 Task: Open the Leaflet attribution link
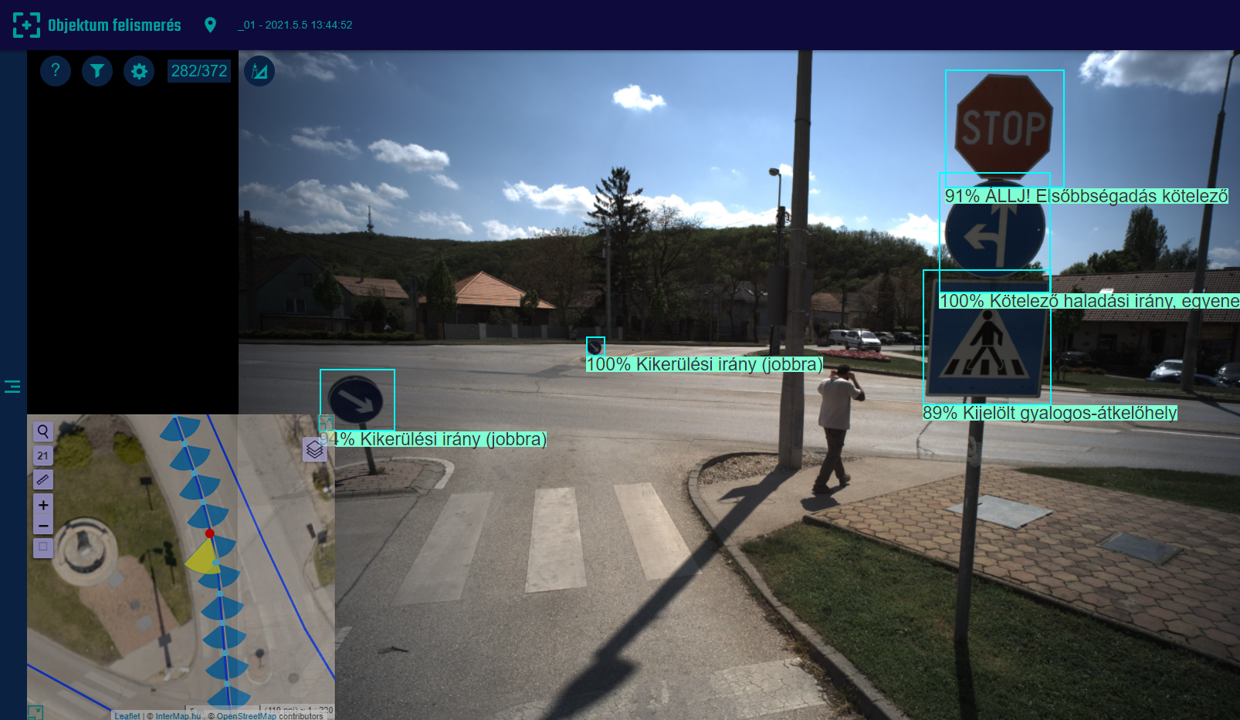127,716
